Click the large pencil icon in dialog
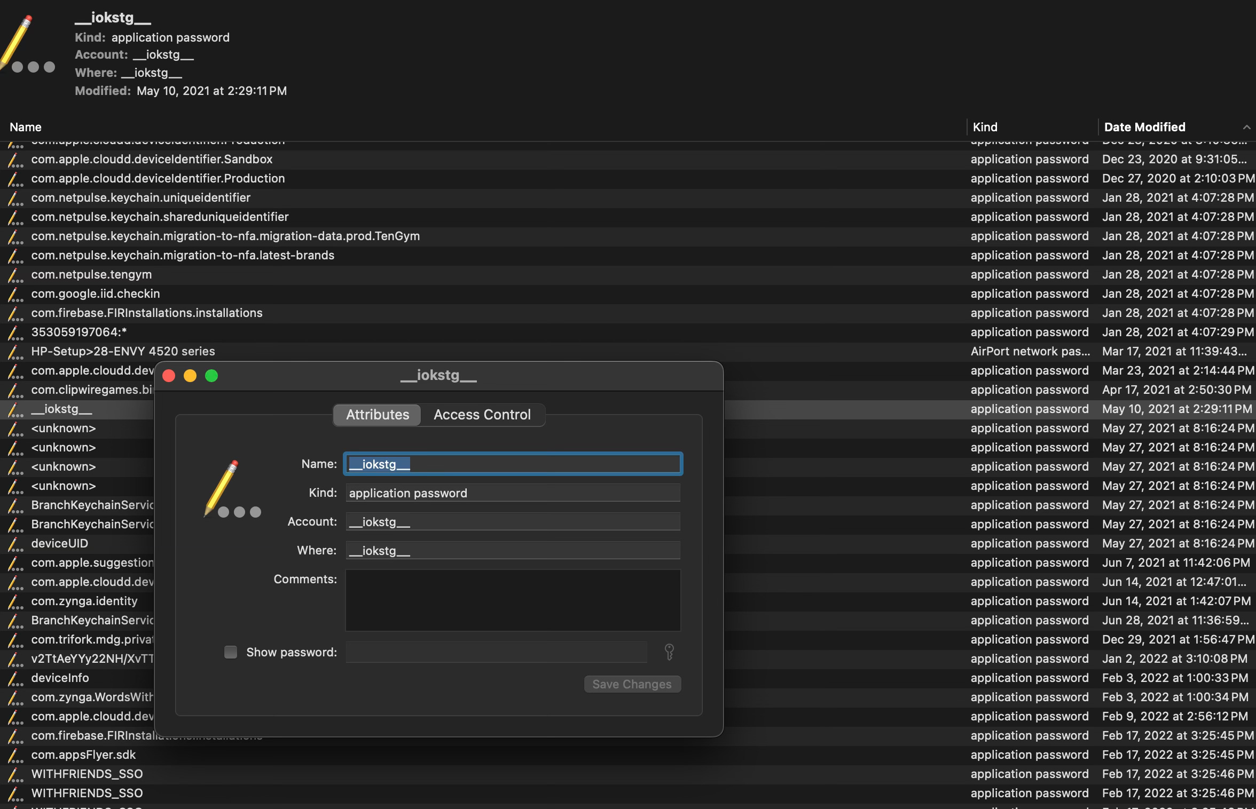This screenshot has height=809, width=1256. (x=222, y=487)
